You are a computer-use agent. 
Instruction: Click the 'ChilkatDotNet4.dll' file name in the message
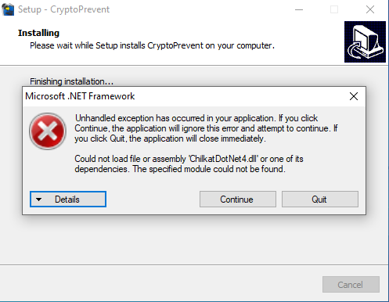[x=224, y=159]
